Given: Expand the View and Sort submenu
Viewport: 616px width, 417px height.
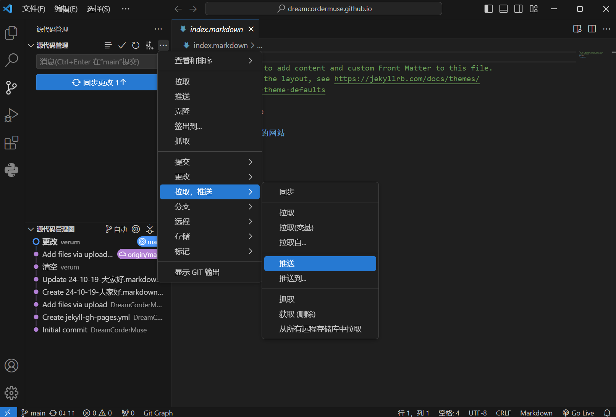Looking at the screenshot, I should [x=210, y=61].
